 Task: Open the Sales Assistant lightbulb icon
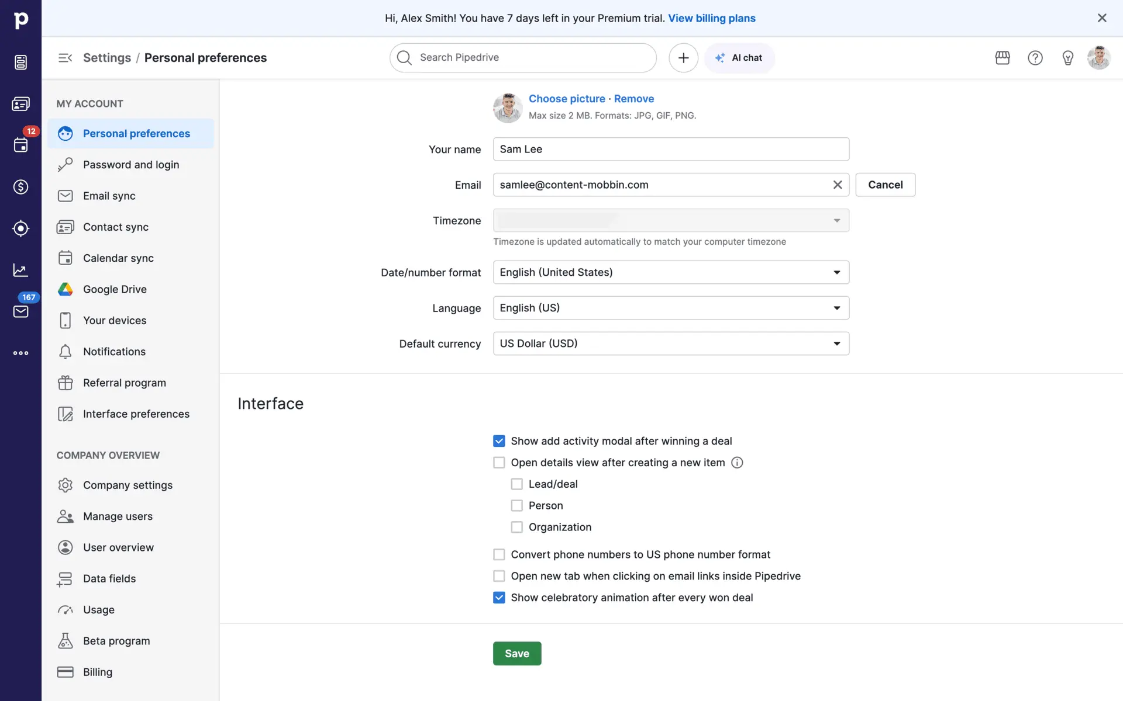tap(1067, 58)
